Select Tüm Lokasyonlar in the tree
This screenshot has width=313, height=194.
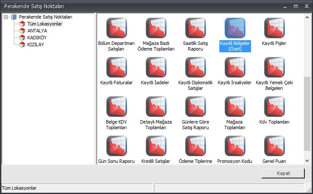pyautogui.click(x=45, y=24)
